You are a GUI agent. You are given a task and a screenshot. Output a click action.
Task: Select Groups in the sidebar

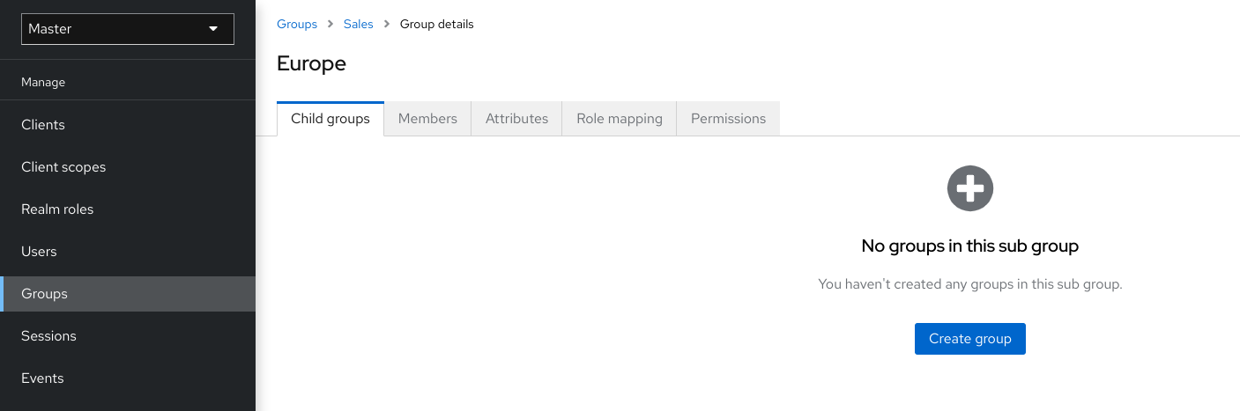[x=44, y=294]
